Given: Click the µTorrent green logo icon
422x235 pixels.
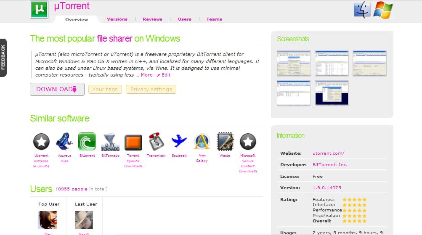Looking at the screenshot, I should 39,9.
